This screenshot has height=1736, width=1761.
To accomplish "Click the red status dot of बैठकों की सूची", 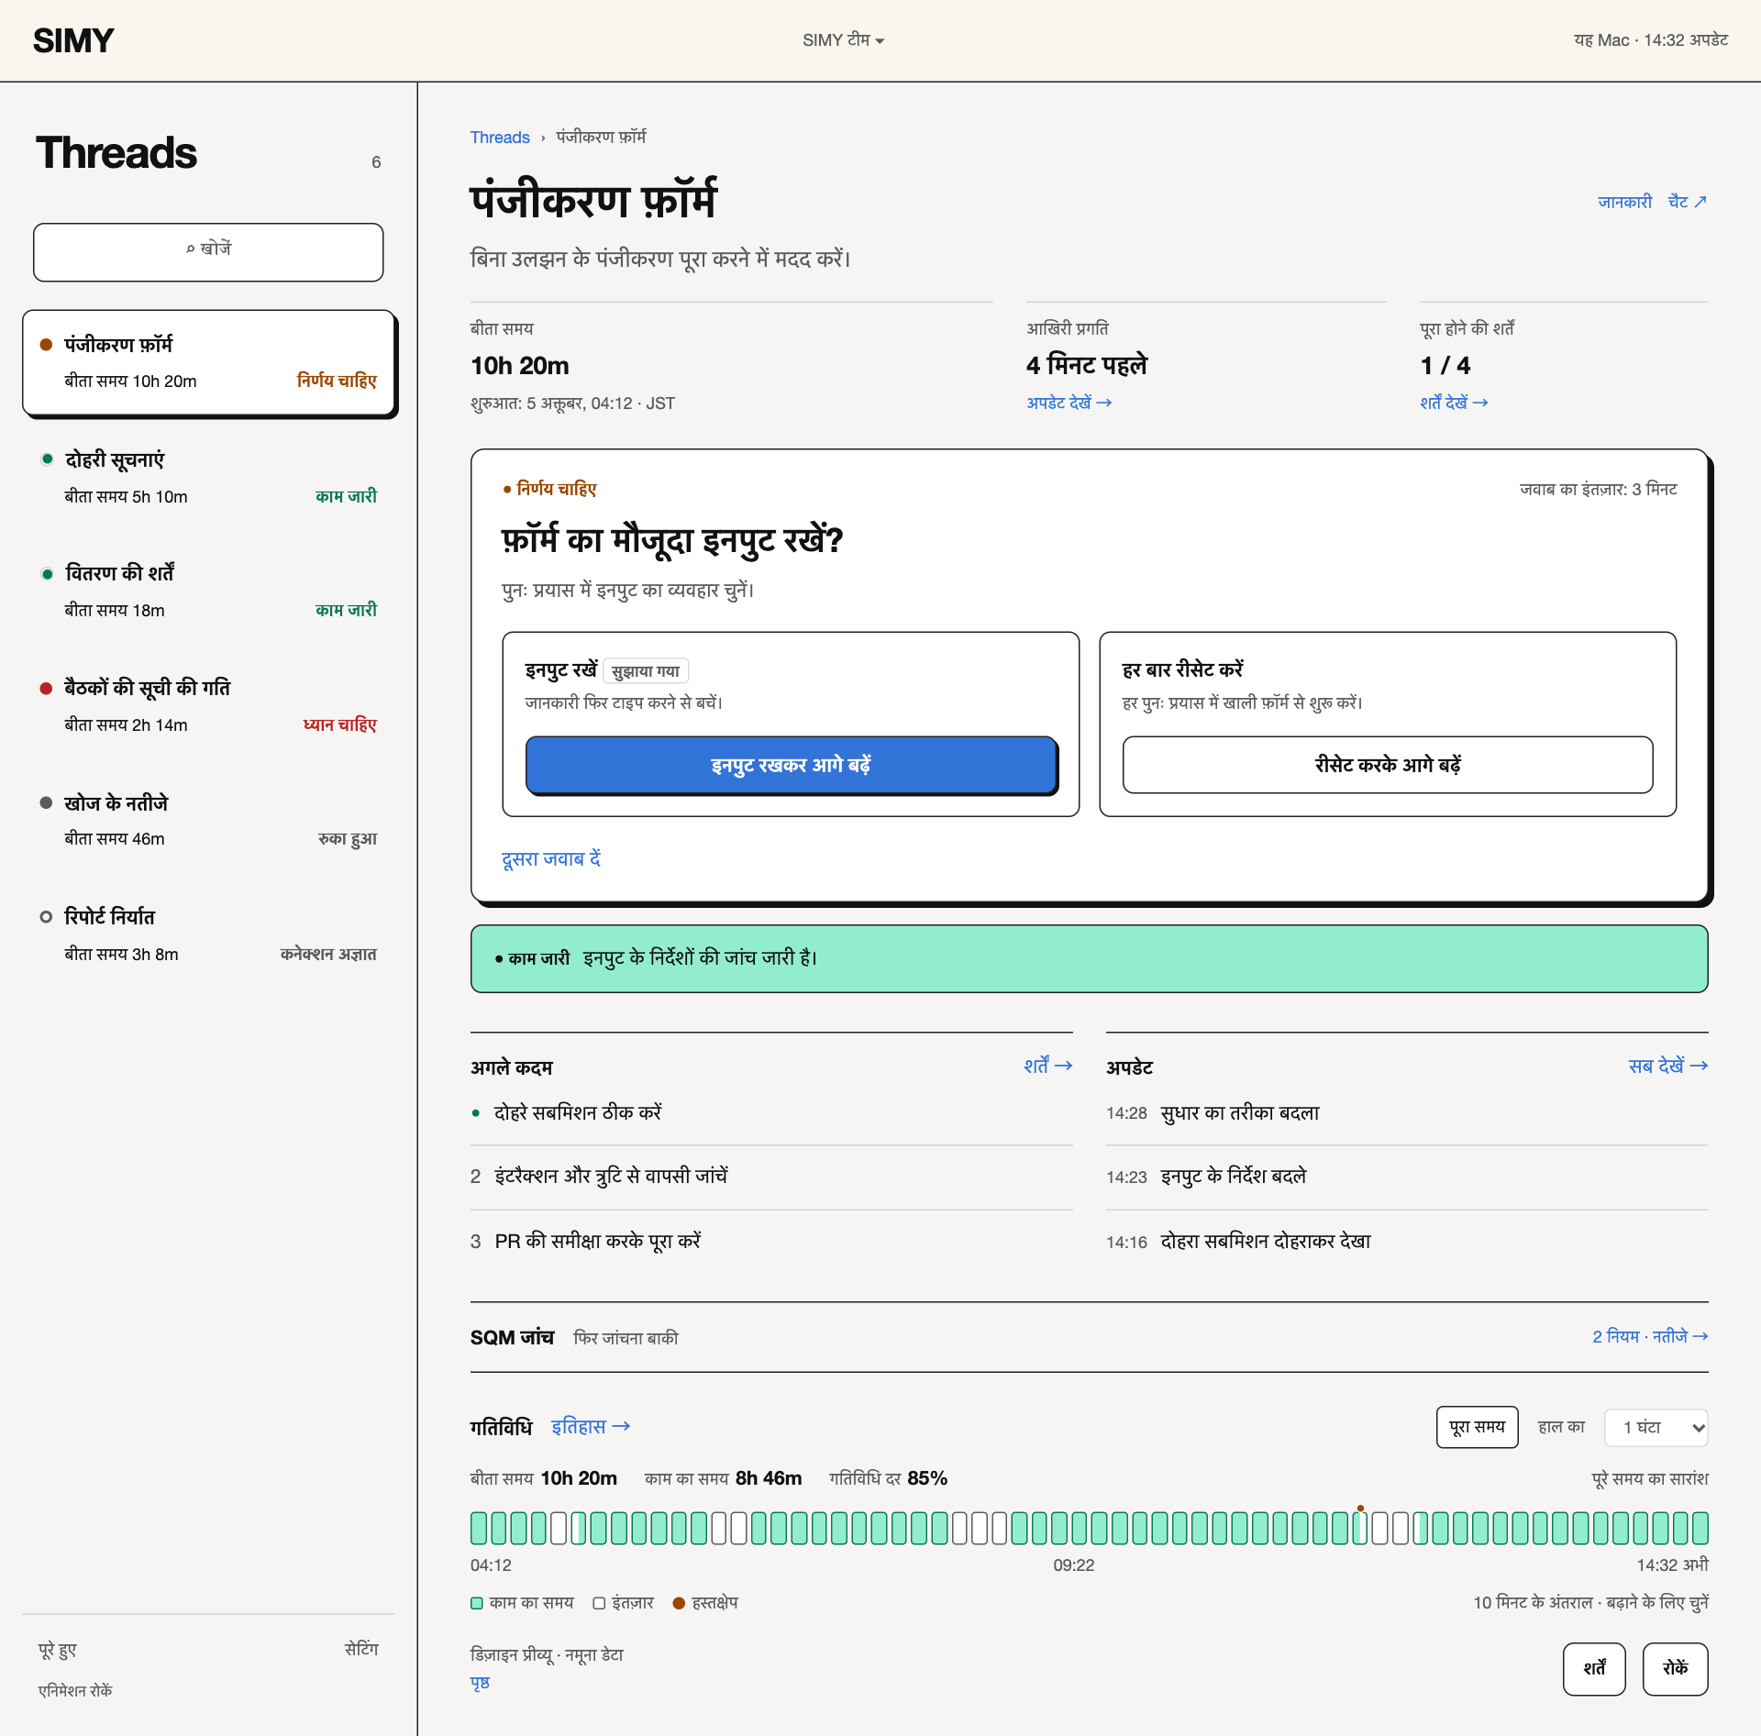I will coord(46,688).
